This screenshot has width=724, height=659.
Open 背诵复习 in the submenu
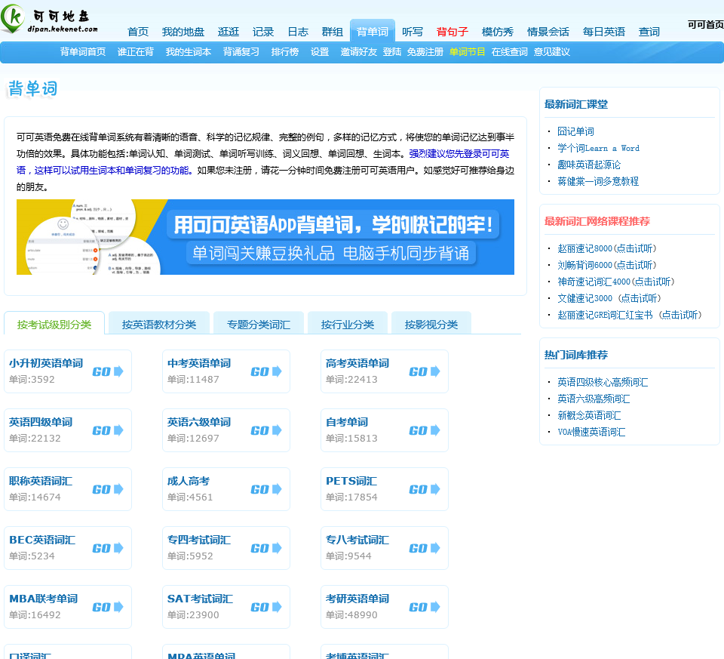click(x=241, y=52)
